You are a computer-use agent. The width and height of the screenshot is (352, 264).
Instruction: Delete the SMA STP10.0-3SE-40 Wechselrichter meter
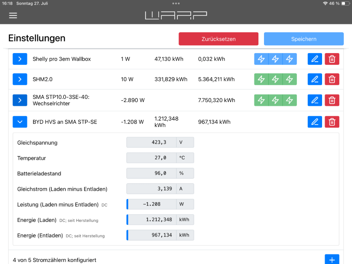tap(332, 100)
